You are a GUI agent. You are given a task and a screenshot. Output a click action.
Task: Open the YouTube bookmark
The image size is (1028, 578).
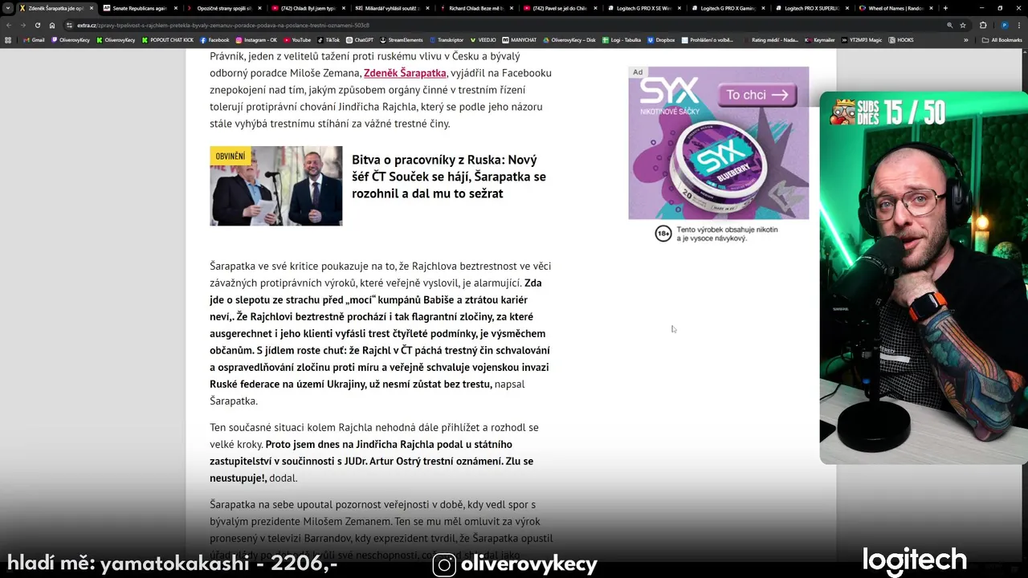pos(297,39)
